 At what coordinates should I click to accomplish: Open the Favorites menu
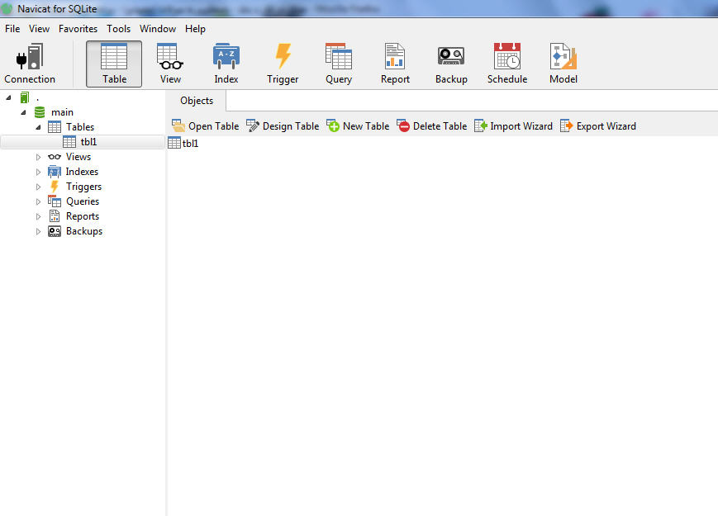click(x=78, y=29)
